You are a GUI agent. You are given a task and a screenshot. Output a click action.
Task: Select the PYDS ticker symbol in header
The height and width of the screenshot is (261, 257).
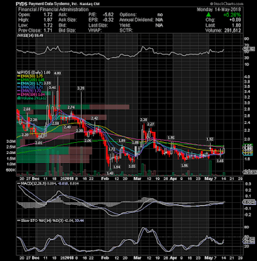(22, 4)
